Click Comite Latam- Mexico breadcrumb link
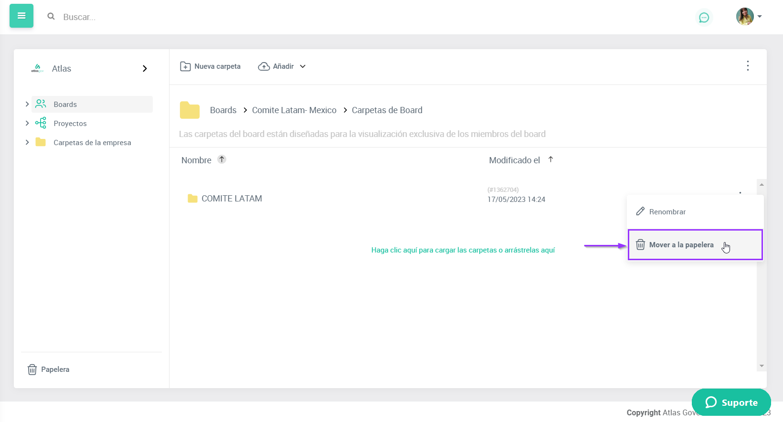This screenshot has height=422, width=783. [x=294, y=110]
